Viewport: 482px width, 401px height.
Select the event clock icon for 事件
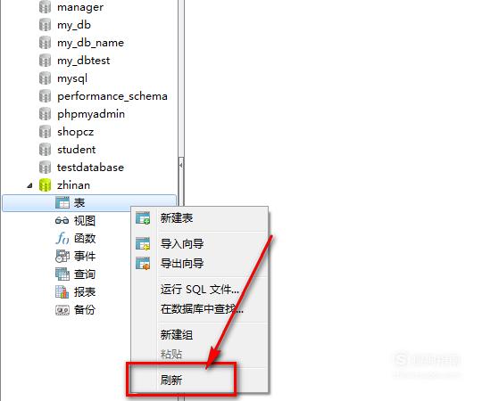(62, 256)
